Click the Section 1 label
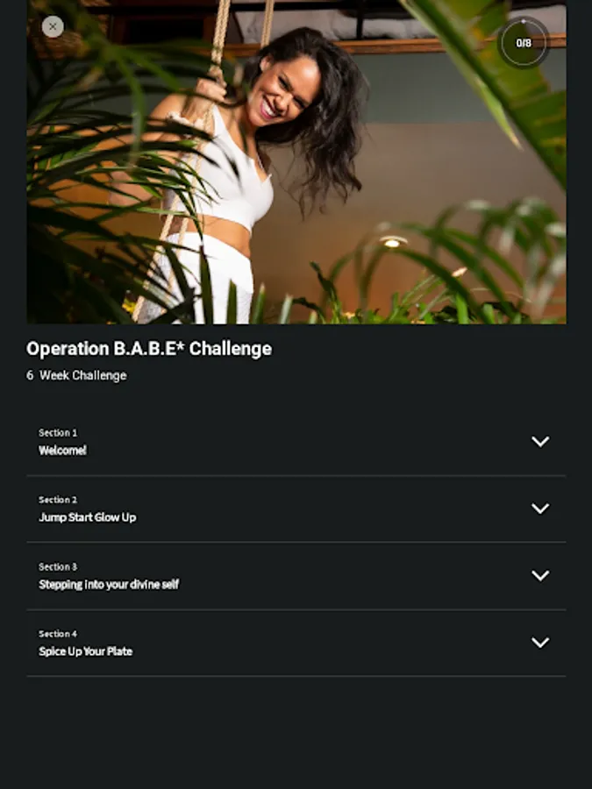 [58, 433]
